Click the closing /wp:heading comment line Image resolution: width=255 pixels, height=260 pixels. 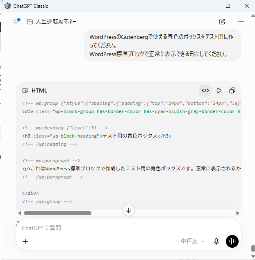point(50,144)
